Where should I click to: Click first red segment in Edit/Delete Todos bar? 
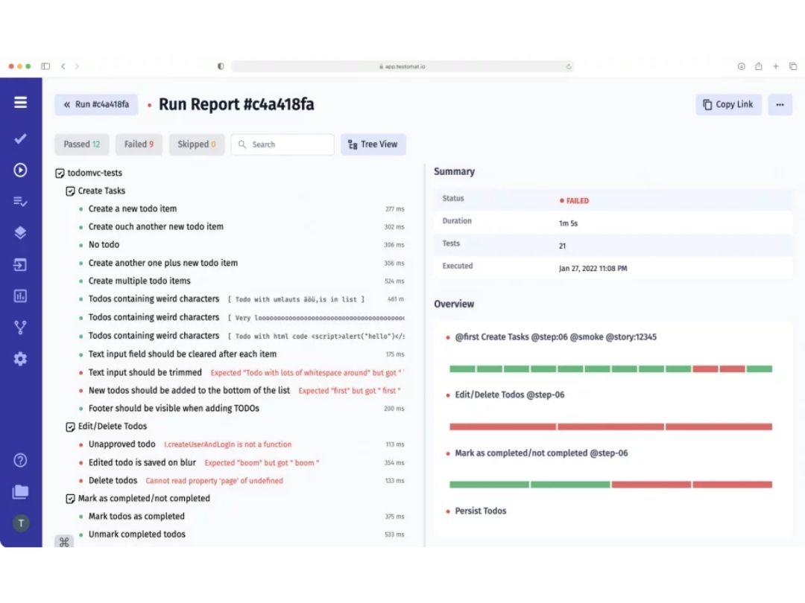point(502,427)
